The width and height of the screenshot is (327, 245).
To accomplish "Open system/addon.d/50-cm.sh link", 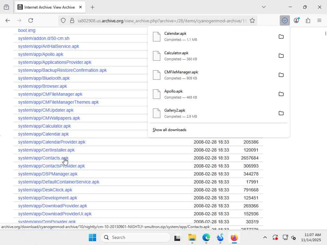I will (x=43, y=38).
